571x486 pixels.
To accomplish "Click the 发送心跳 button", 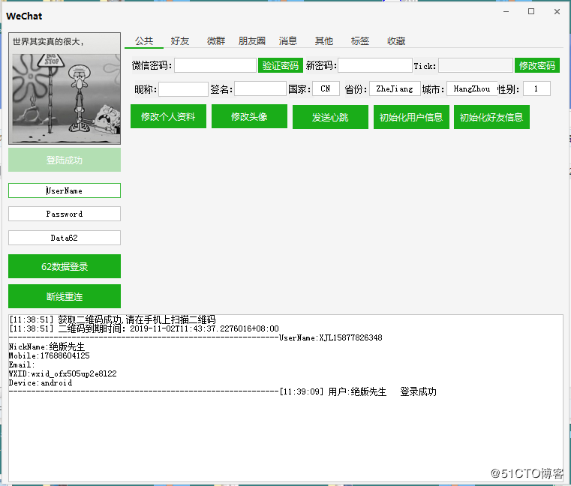I will 330,117.
